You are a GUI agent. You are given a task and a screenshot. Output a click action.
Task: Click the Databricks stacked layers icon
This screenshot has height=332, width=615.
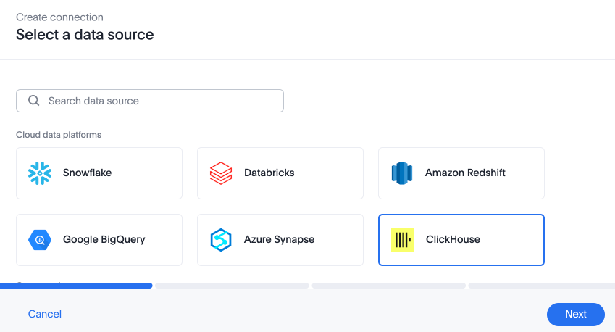click(221, 173)
